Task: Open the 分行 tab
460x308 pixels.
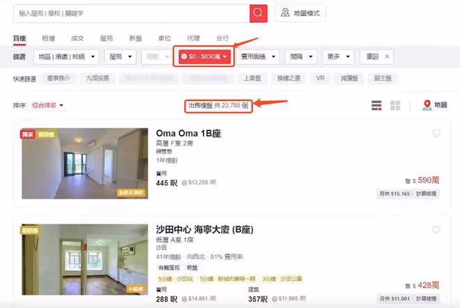Action: pyautogui.click(x=222, y=38)
